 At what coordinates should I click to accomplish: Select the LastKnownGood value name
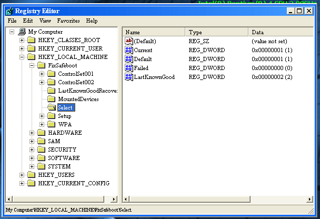pos(154,77)
